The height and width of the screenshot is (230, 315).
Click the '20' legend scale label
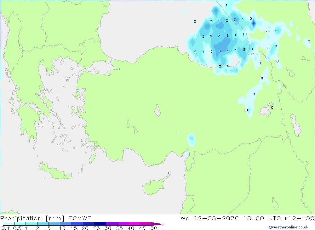click(85, 228)
